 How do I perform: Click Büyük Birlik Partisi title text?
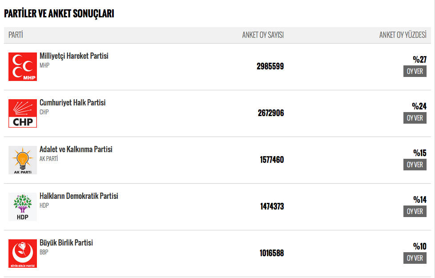tap(66, 243)
